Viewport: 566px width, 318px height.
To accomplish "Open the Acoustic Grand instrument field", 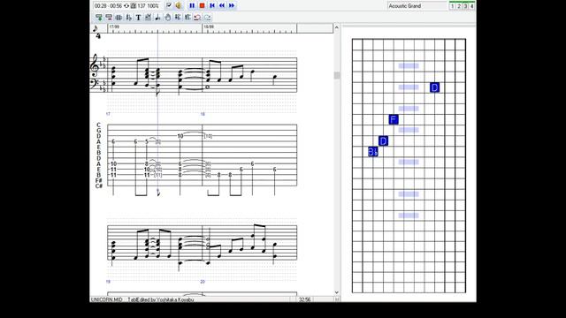I will click(x=417, y=6).
